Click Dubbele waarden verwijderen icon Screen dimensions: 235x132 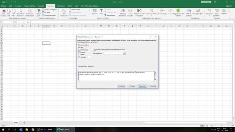[139, 11]
